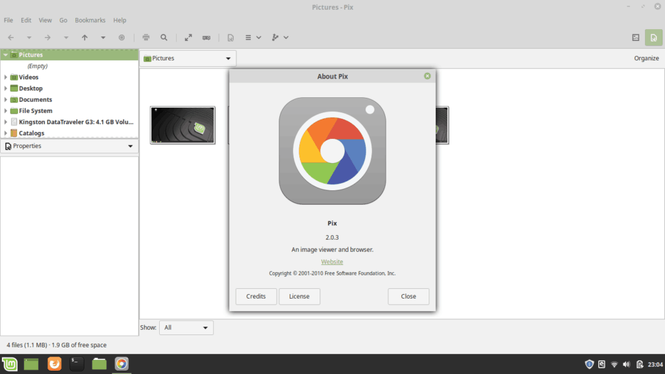The height and width of the screenshot is (374, 665).
Task: Open the View menu
Action: click(45, 20)
